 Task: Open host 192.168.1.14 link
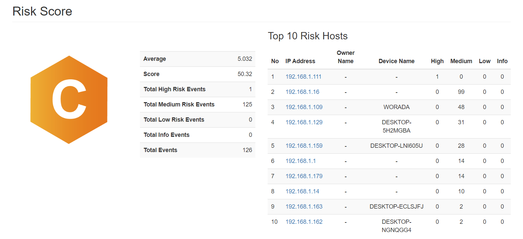pos(302,191)
